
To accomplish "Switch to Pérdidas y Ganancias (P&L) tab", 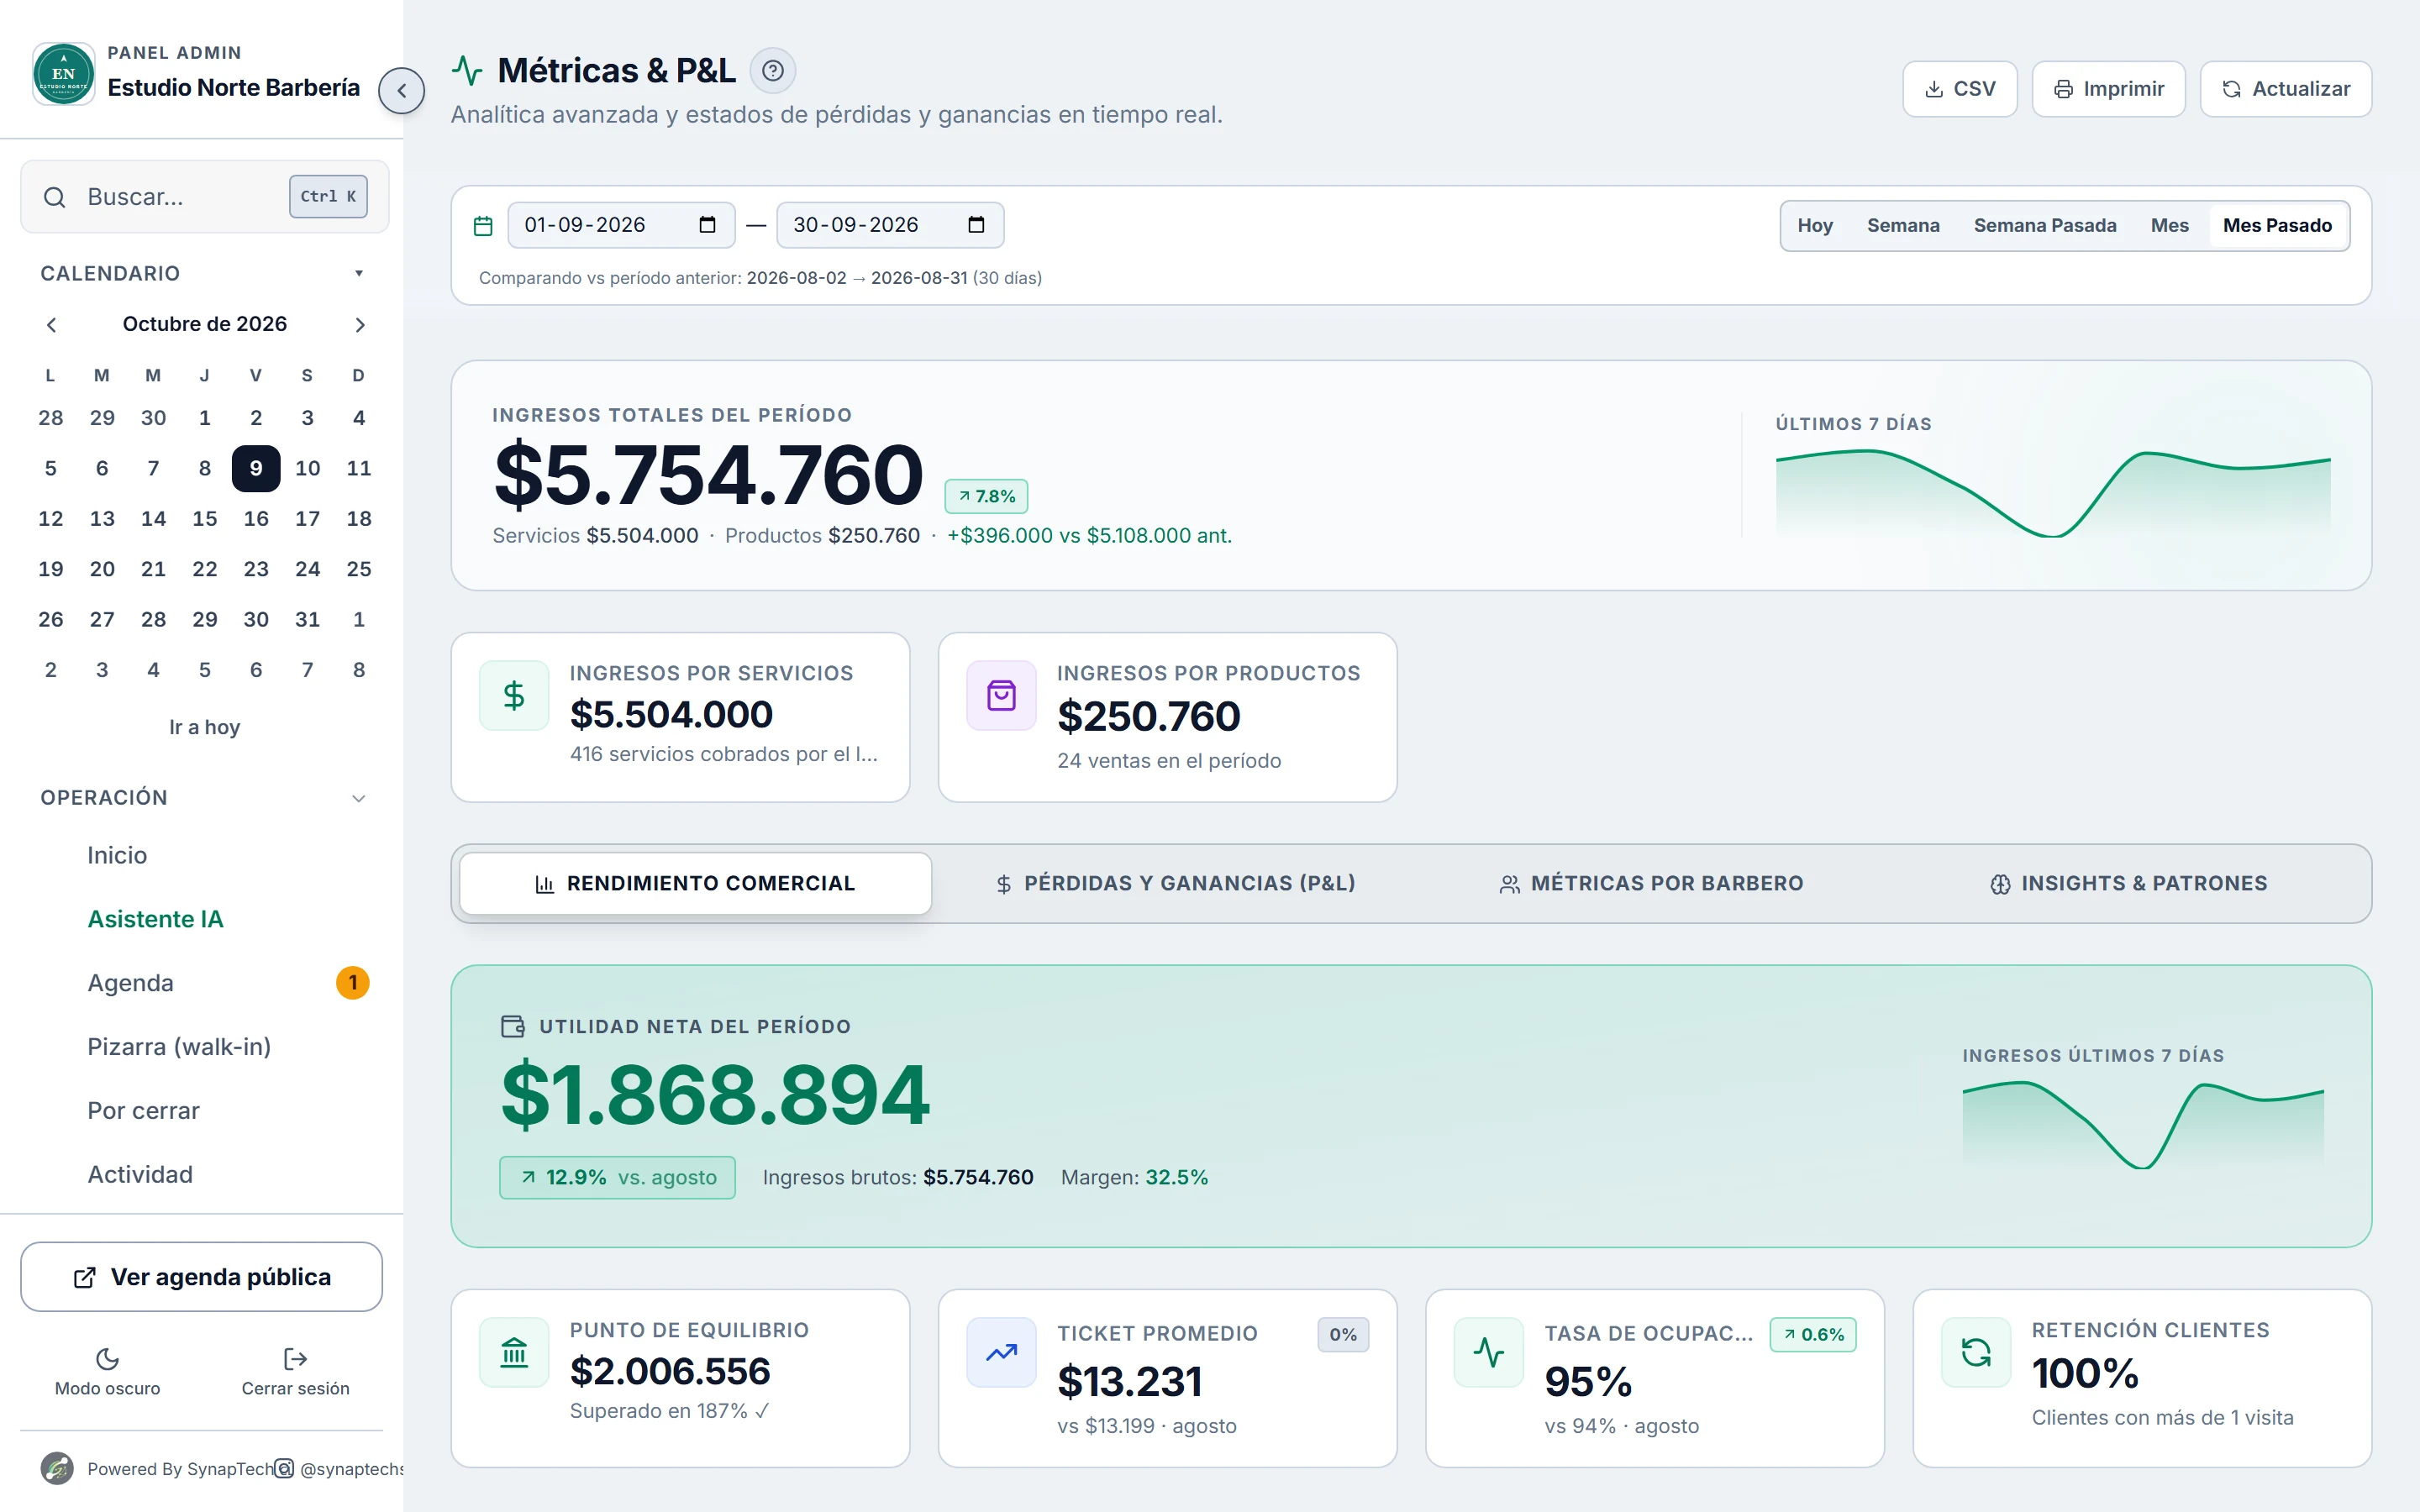I will 1176,883.
